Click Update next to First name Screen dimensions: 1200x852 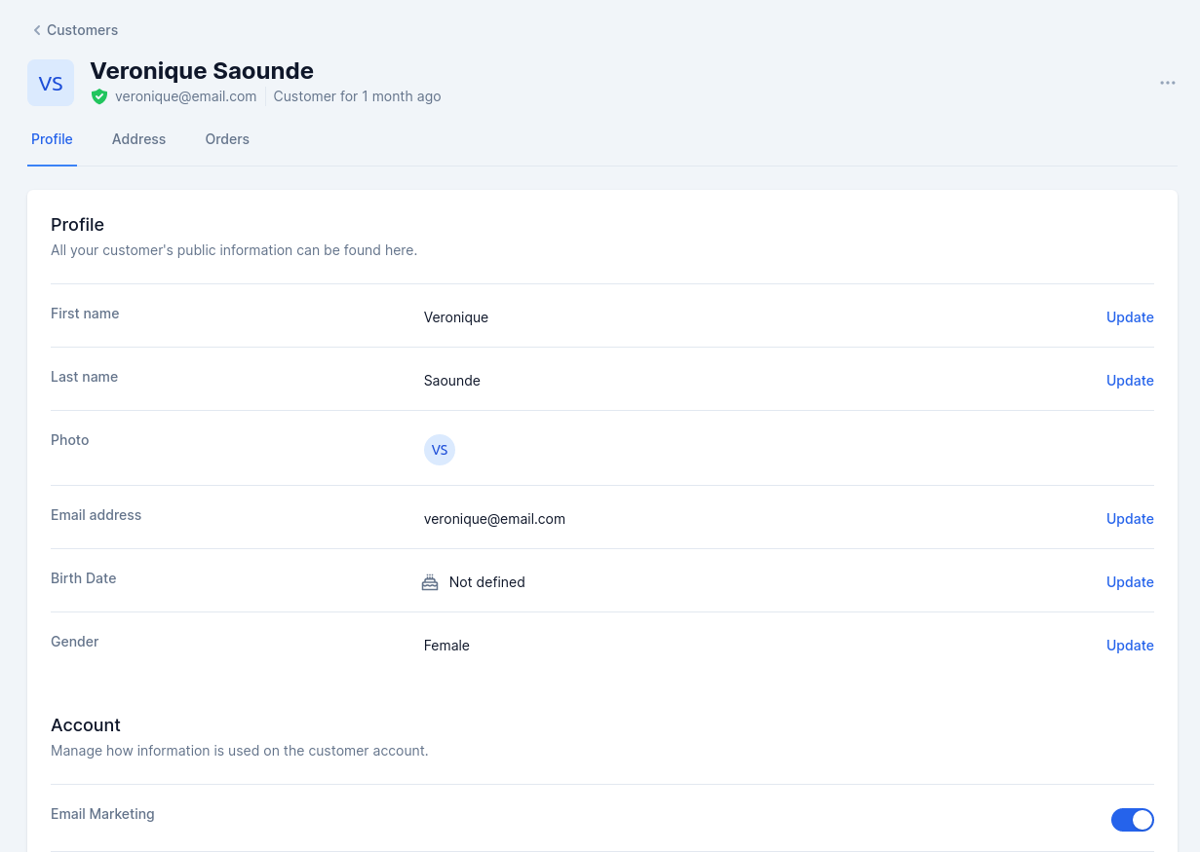[x=1130, y=316]
